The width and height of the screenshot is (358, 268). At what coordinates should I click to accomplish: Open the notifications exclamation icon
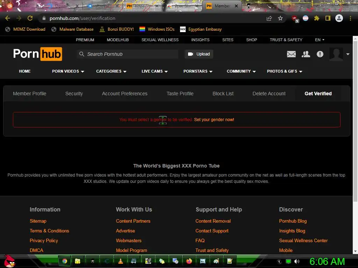tap(320, 54)
